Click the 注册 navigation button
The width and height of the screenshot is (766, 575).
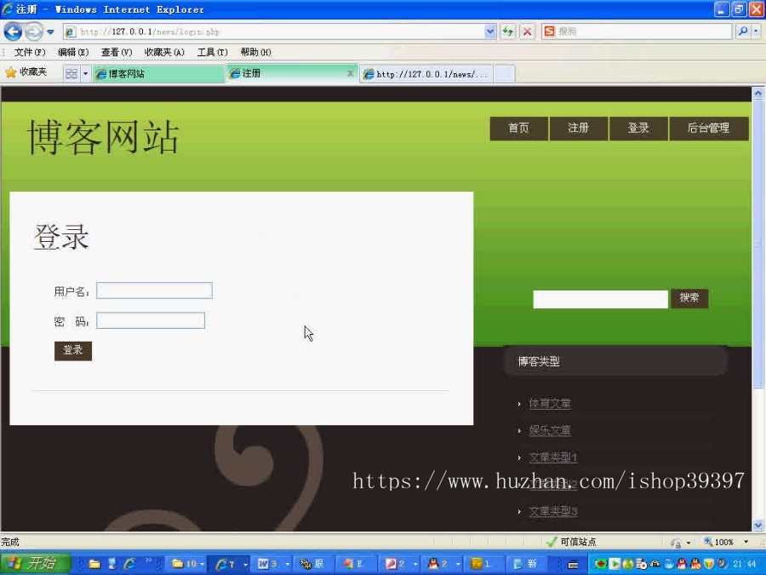(579, 128)
